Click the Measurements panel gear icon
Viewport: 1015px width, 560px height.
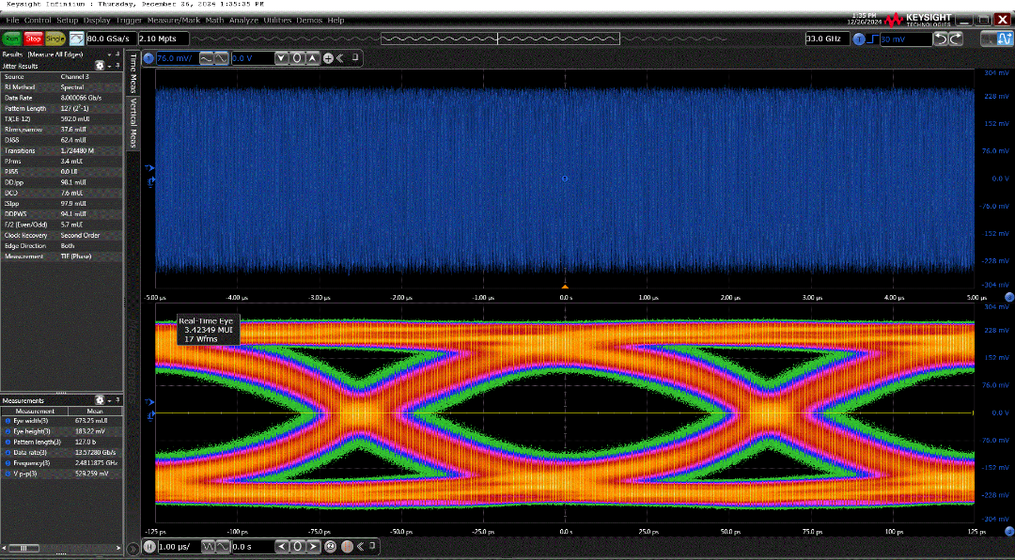100,401
